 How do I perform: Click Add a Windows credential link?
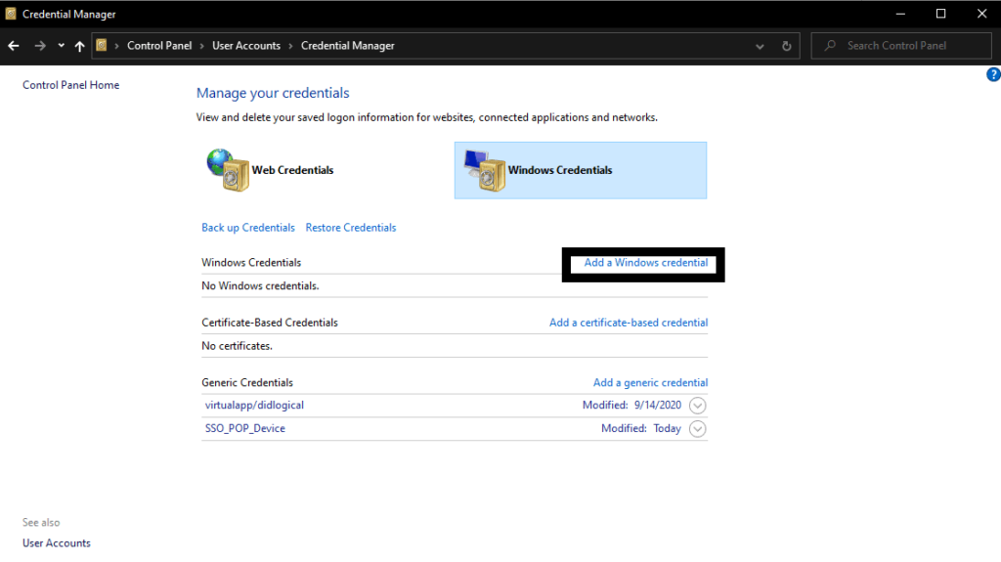(646, 263)
